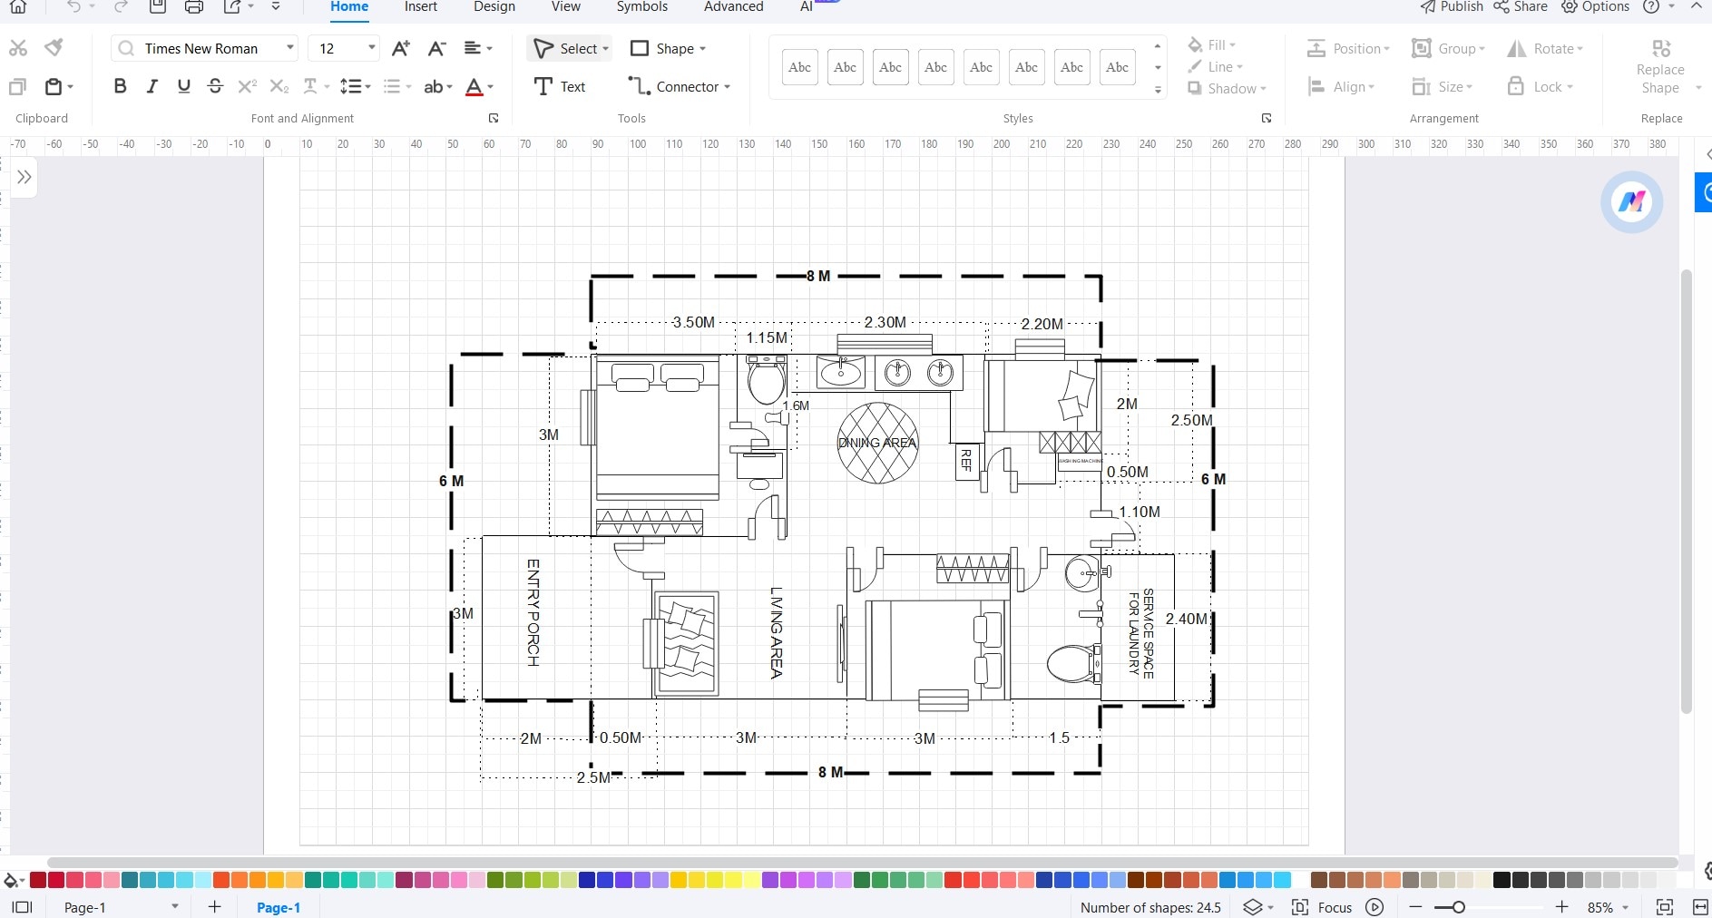Open the Layers icon in the status bar
The height and width of the screenshot is (918, 1712).
tap(1253, 907)
